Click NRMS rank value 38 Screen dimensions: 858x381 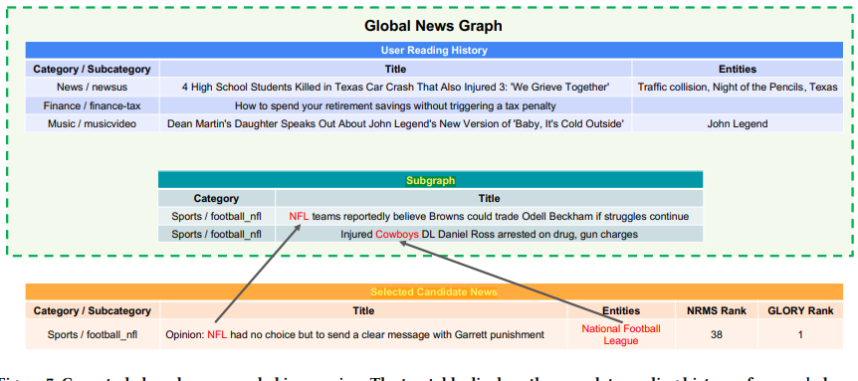pos(717,334)
